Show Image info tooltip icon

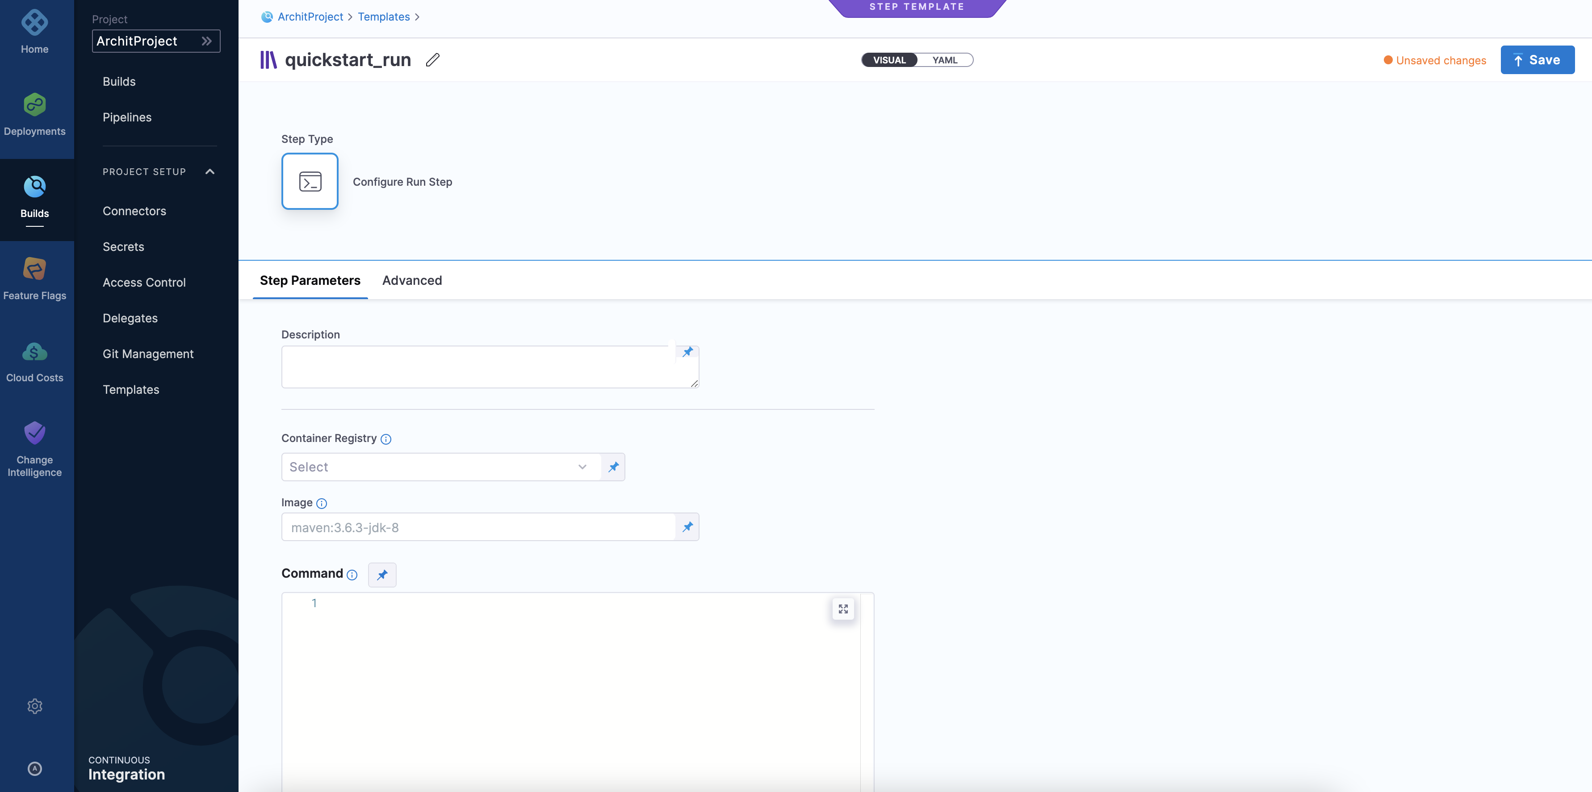(x=321, y=504)
